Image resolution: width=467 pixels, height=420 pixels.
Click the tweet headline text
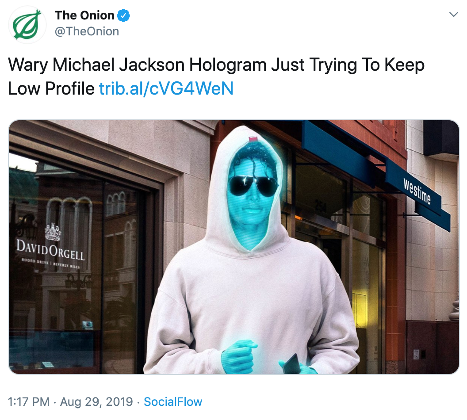[216, 76]
